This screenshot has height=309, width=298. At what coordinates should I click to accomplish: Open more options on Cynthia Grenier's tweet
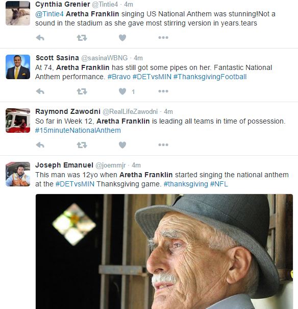click(163, 37)
